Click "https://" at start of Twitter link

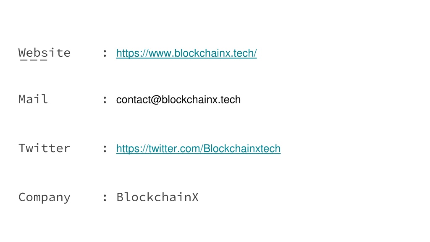[x=132, y=149]
